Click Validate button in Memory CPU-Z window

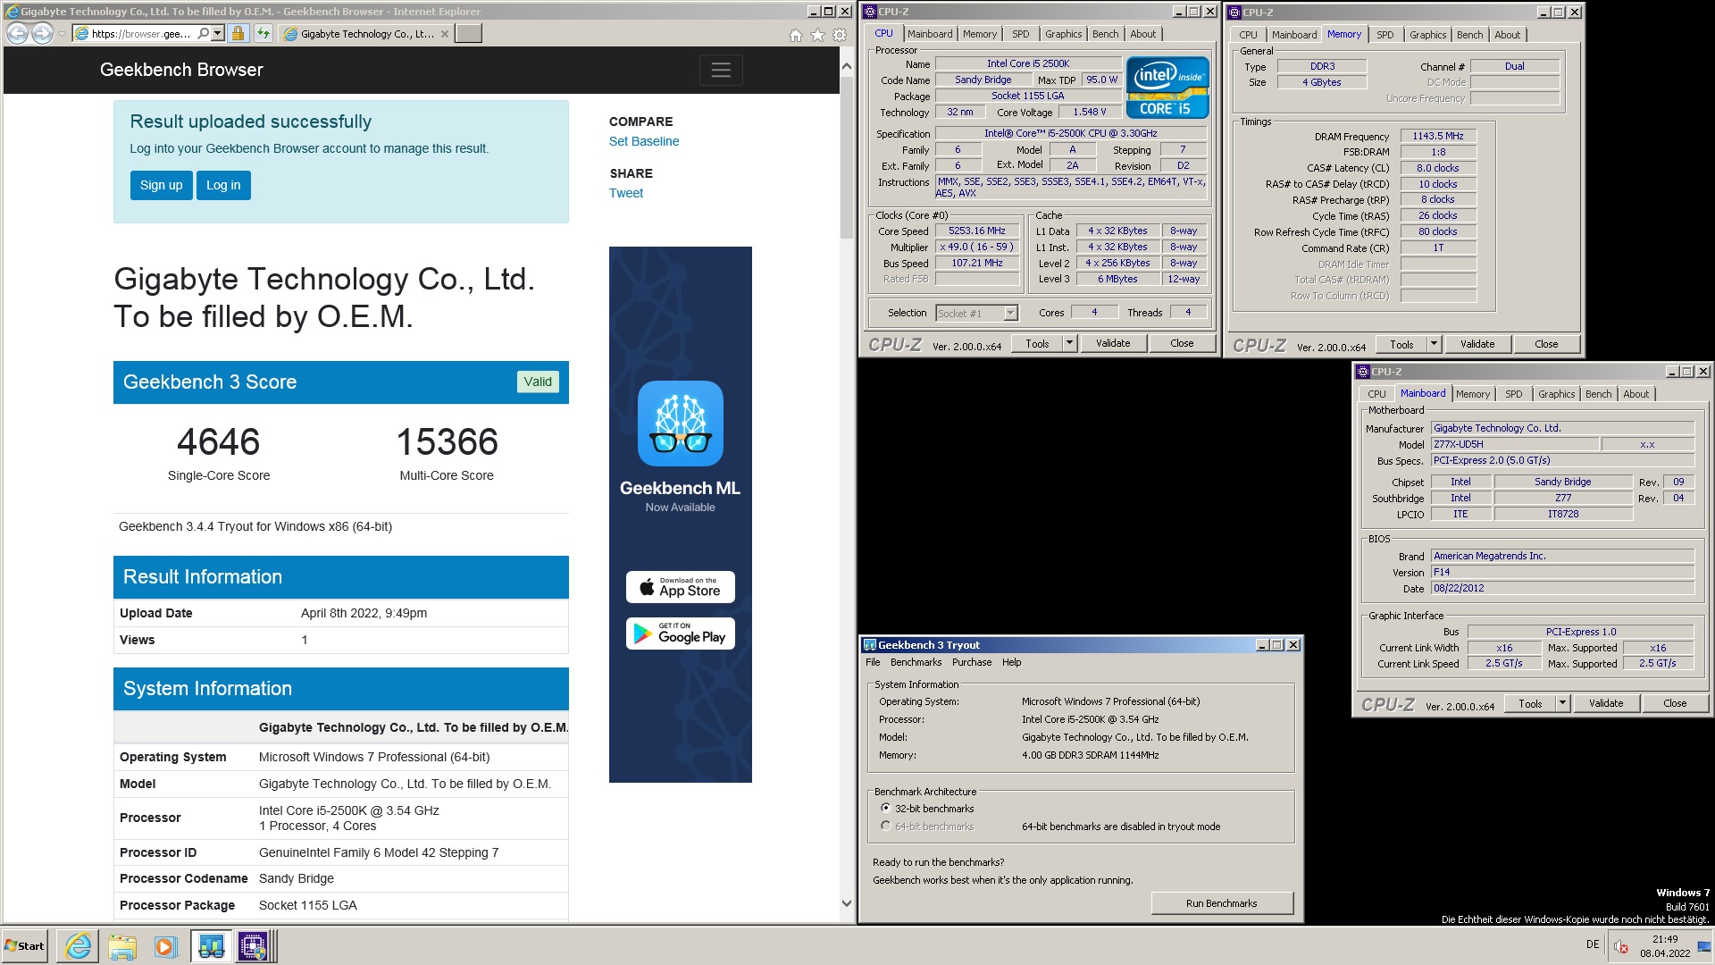[x=1477, y=344]
